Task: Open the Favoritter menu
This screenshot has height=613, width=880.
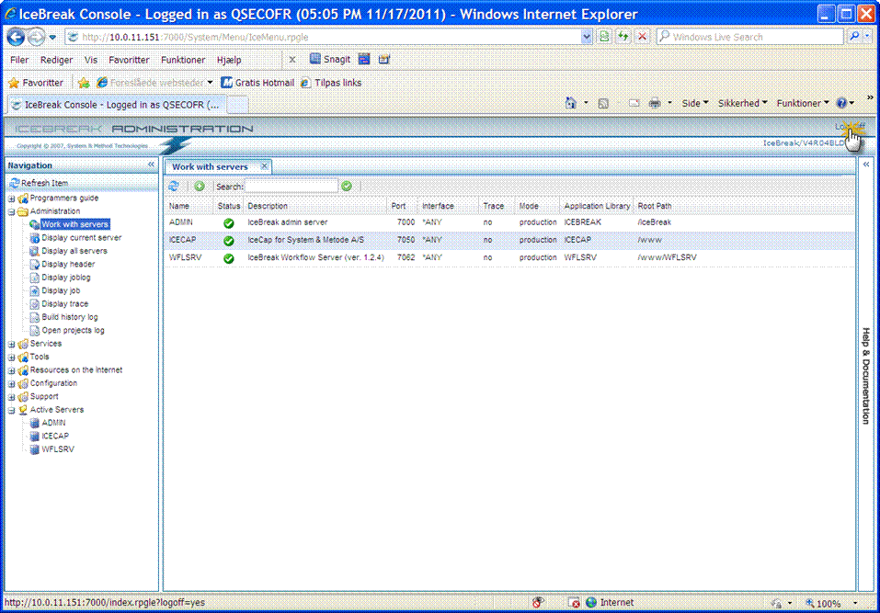Action: 129,60
